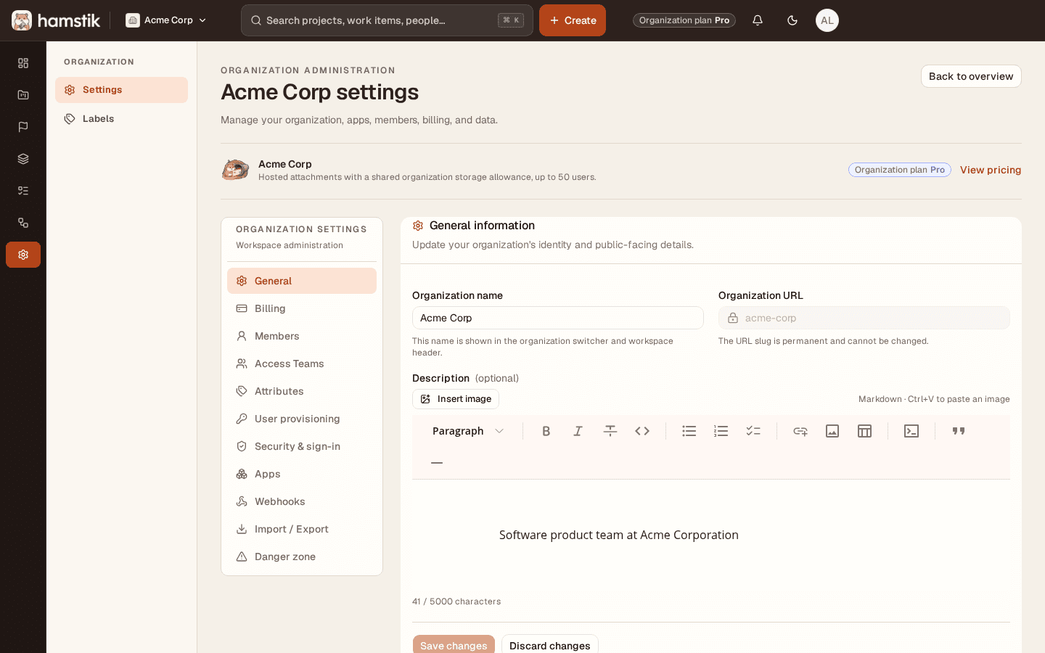Open the Danger zone section
Viewport: 1045px width, 653px height.
[x=302, y=557]
